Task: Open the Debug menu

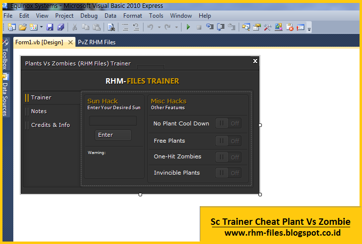Action: click(x=89, y=16)
